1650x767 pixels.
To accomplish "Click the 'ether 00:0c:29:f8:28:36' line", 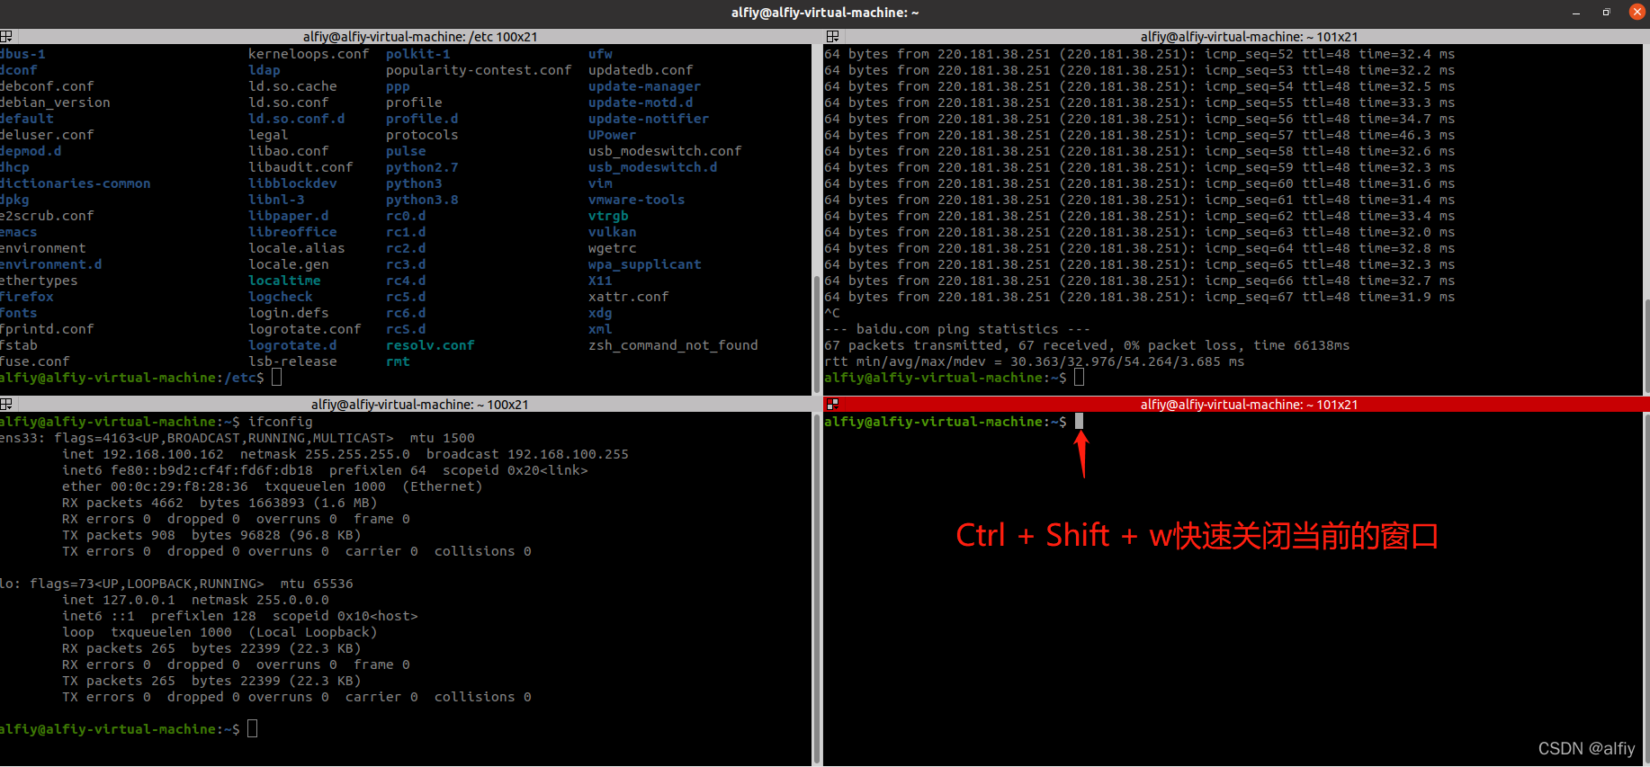I will [273, 486].
